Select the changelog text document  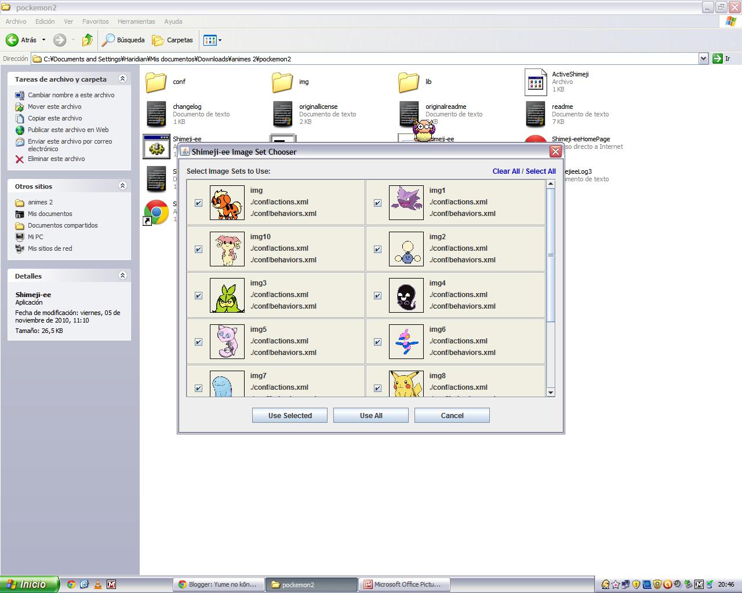[x=157, y=114]
